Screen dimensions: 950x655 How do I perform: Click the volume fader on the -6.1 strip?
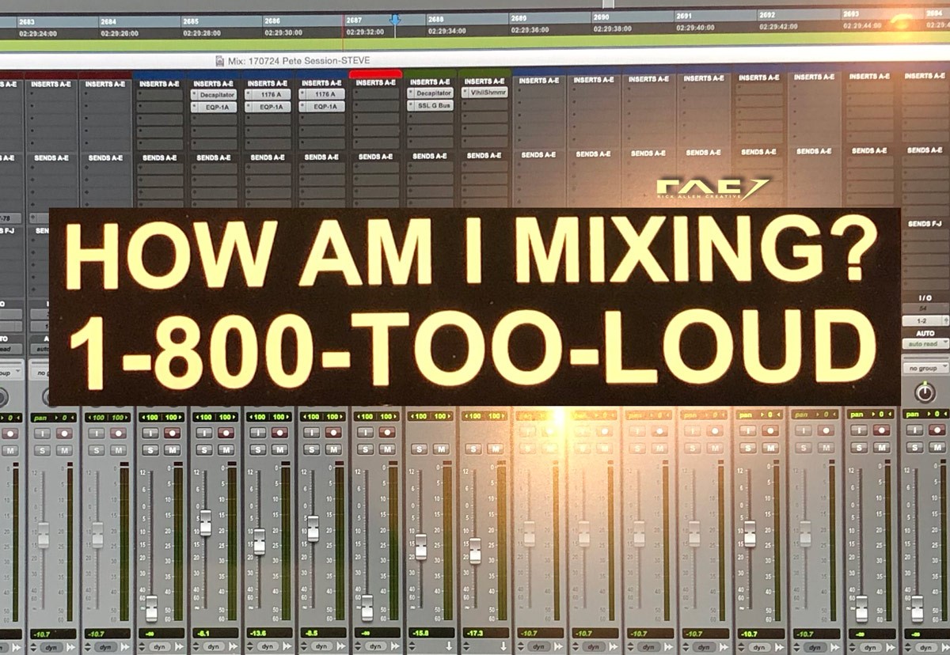point(205,523)
